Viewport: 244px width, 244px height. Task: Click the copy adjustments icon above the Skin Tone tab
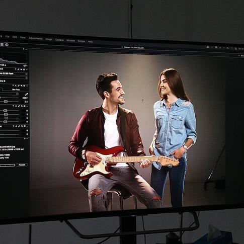tap(19, 86)
